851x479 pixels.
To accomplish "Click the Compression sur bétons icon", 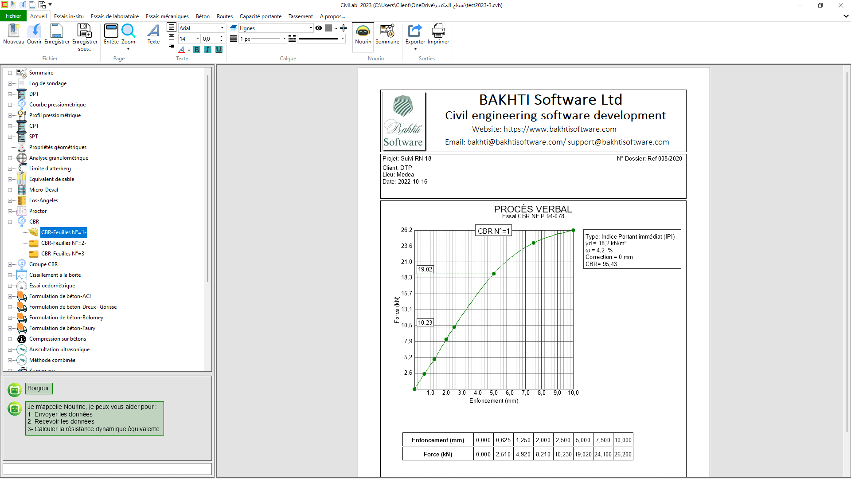I will (x=22, y=339).
